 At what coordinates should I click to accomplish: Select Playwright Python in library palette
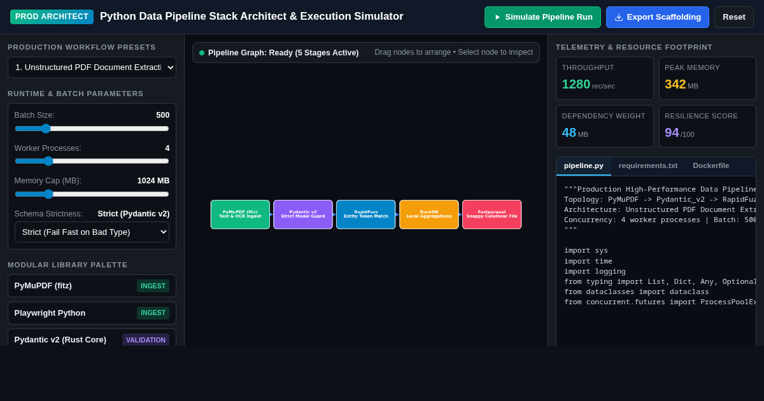[92, 313]
